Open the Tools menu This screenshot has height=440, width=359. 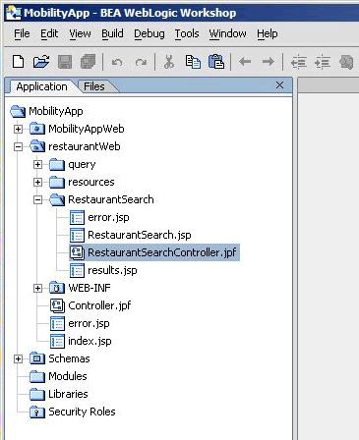187,33
